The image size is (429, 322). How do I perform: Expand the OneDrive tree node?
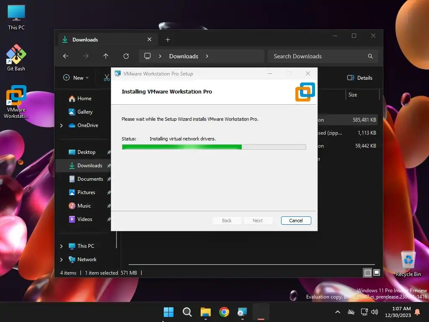(x=61, y=125)
